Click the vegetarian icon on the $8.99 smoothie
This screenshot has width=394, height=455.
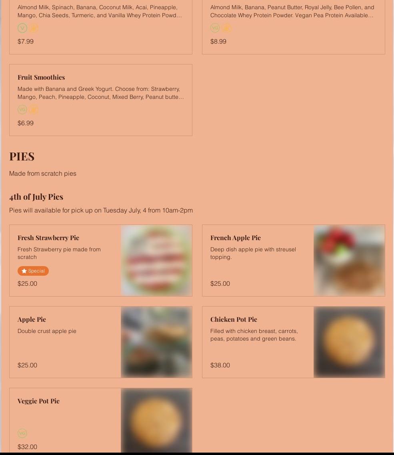click(215, 28)
